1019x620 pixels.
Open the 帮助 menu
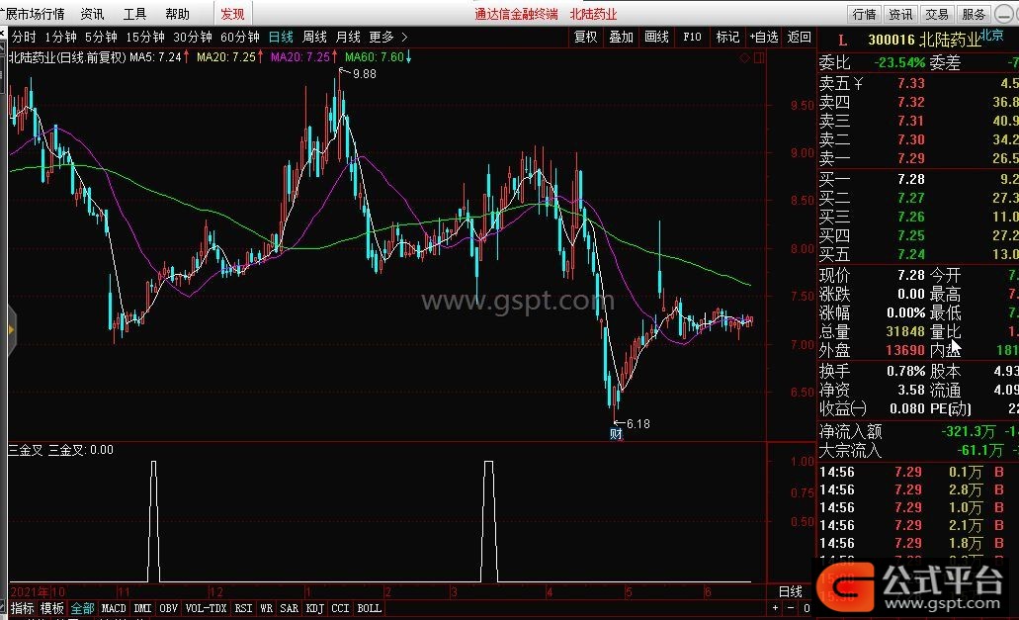178,14
